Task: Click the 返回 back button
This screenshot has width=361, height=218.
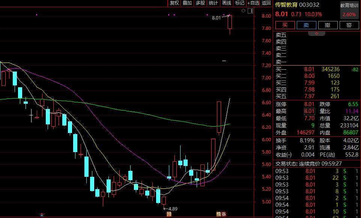Action: 266,3
